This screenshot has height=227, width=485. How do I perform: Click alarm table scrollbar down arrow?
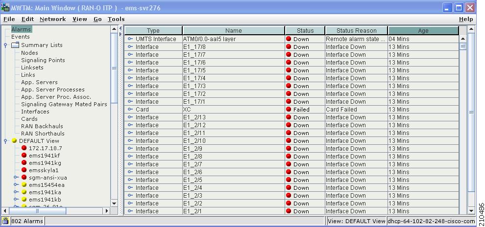[471, 211]
